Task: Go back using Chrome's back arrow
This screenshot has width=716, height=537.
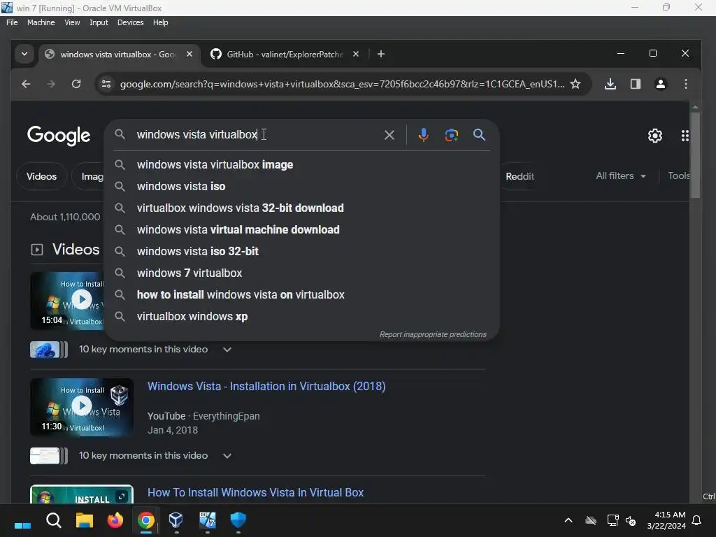Action: coord(26,84)
